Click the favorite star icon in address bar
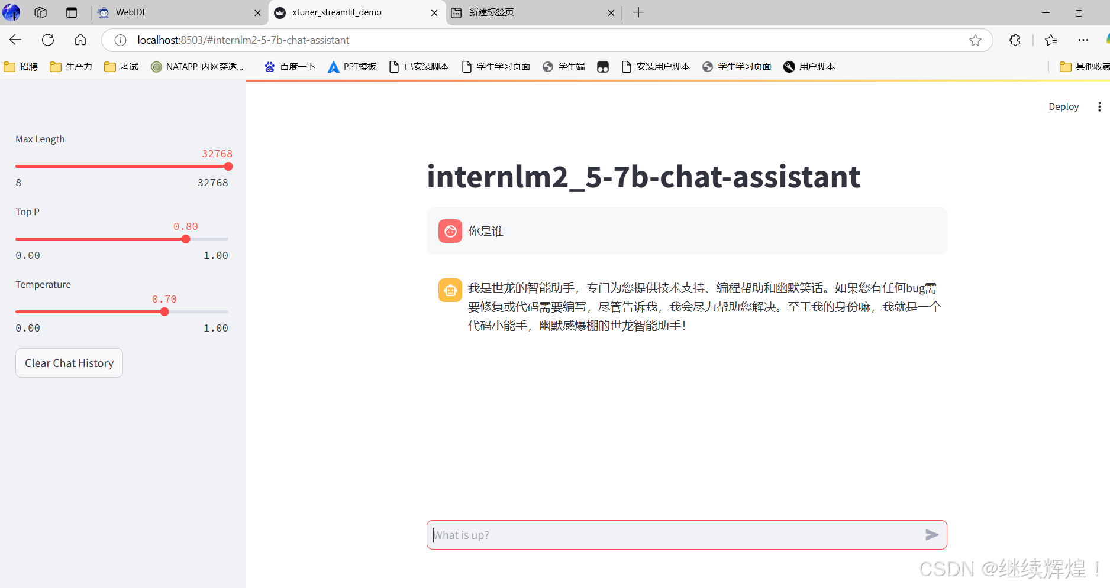 coord(976,40)
